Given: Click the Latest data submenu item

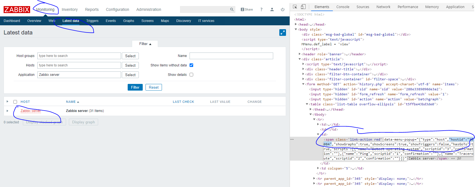Looking at the screenshot, I should (71, 21).
